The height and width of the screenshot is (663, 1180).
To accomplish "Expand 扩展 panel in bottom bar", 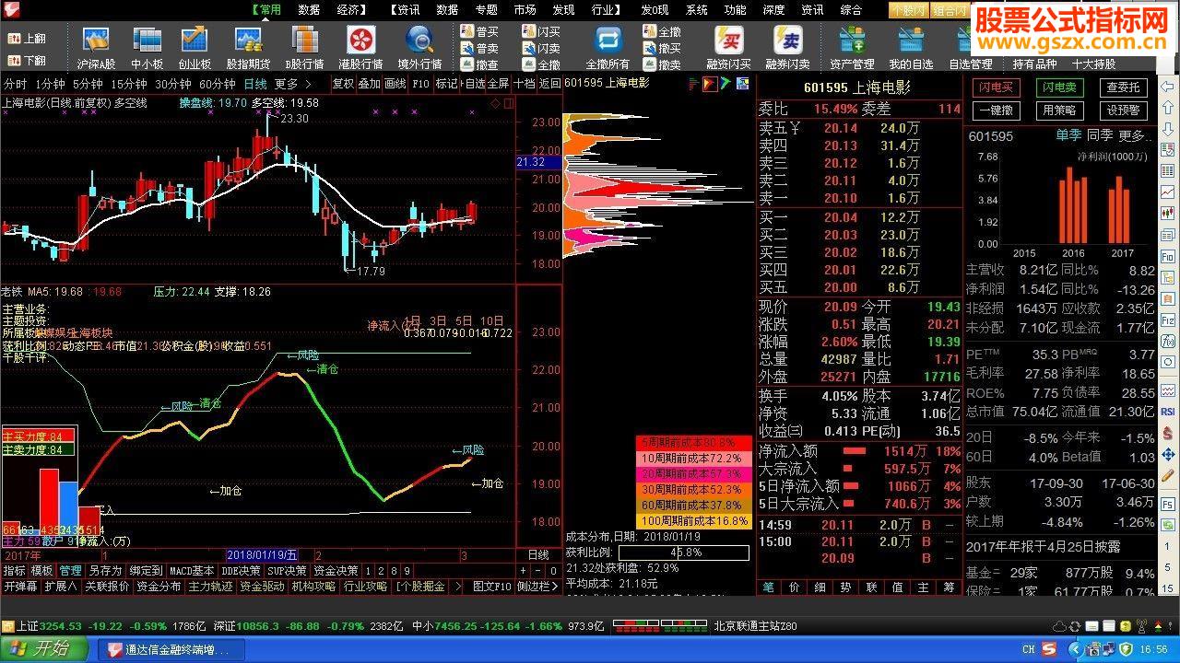I will [x=61, y=587].
